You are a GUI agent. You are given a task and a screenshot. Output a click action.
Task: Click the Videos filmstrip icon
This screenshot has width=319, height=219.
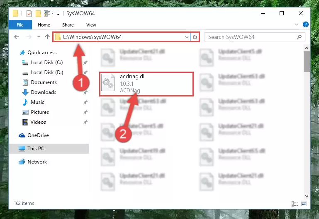pos(25,123)
